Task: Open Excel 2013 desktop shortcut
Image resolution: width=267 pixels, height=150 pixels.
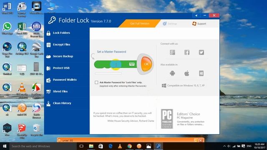Action: click(x=22, y=28)
